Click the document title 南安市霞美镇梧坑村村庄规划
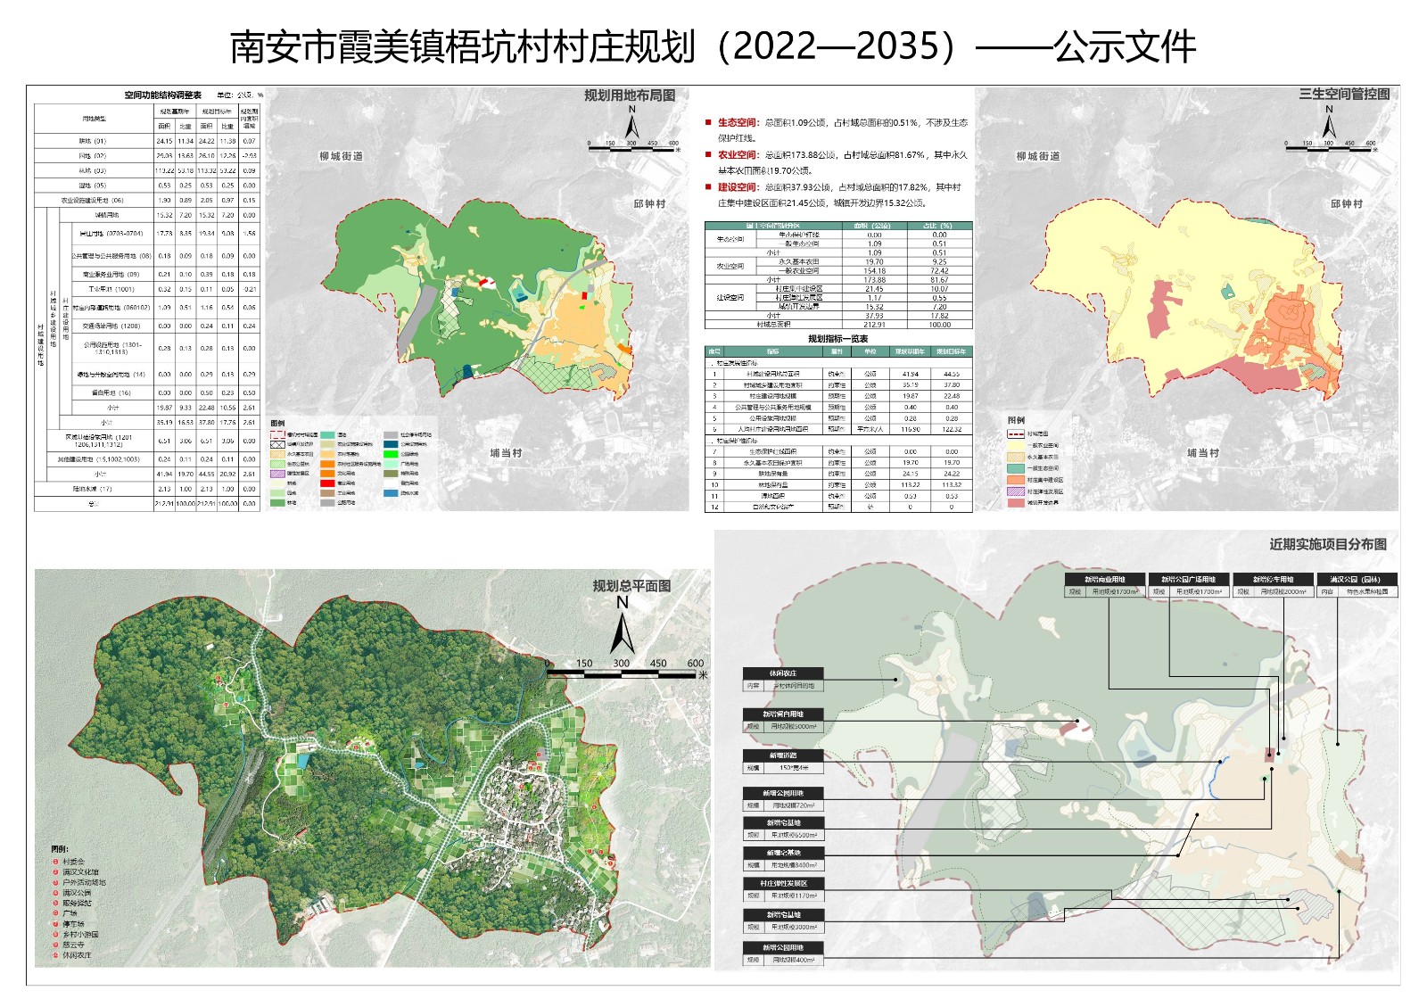Screen dimensions: 1427x1007 [x=462, y=46]
